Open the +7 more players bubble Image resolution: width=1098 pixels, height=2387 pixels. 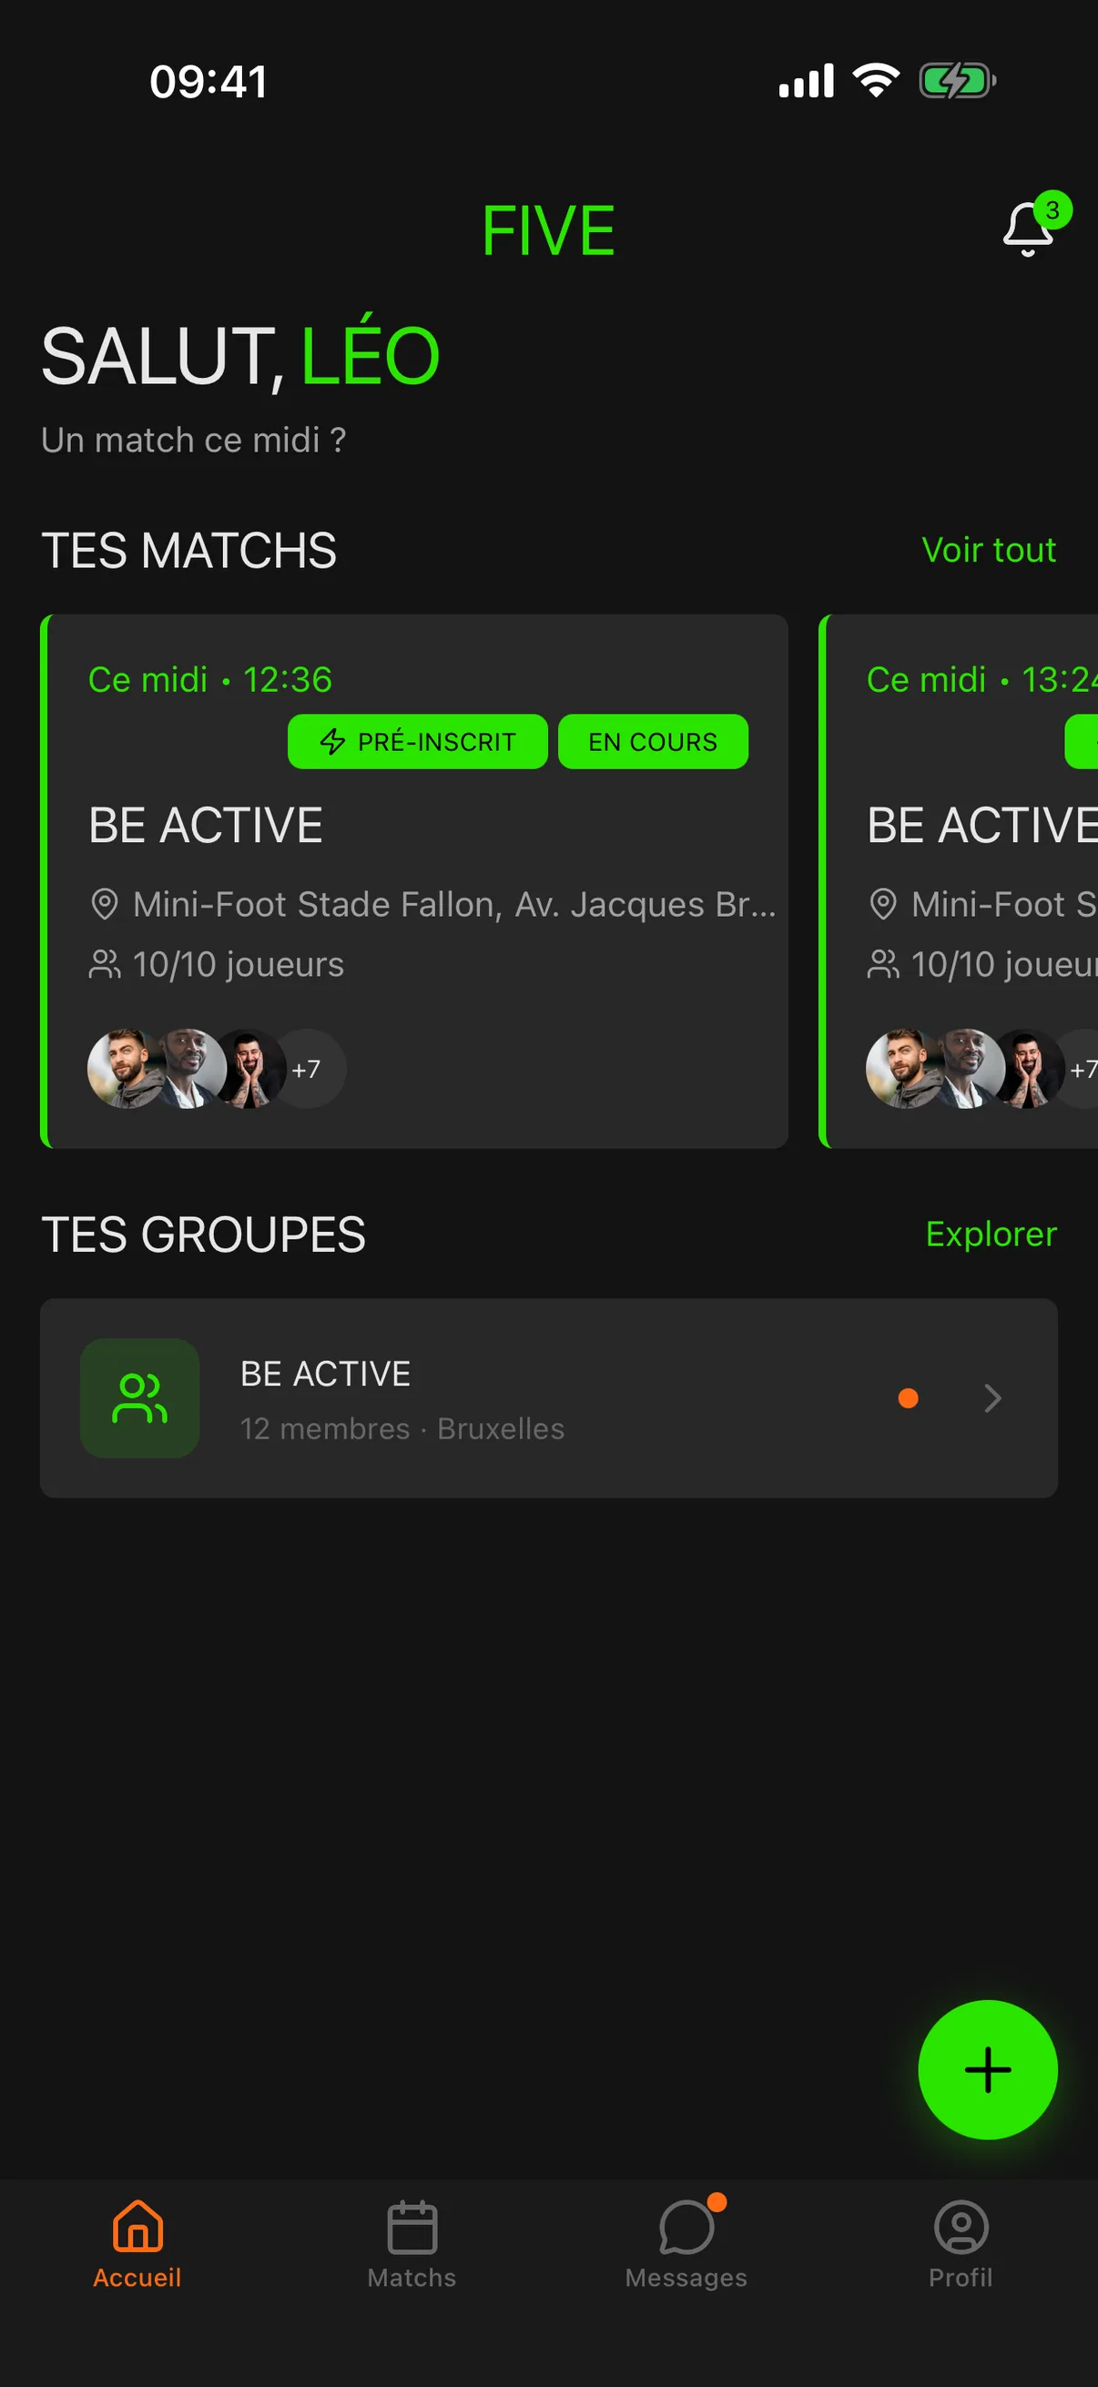click(x=309, y=1069)
